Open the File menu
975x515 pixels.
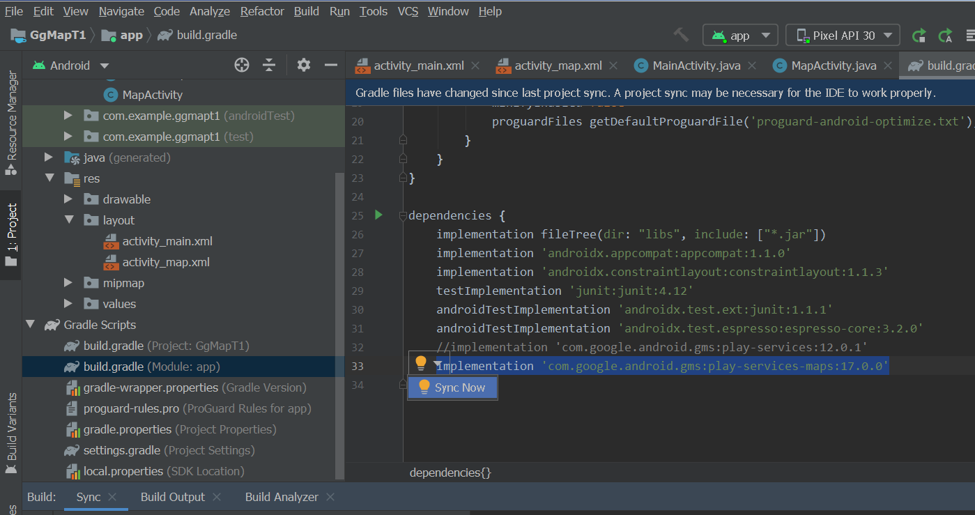click(x=14, y=11)
